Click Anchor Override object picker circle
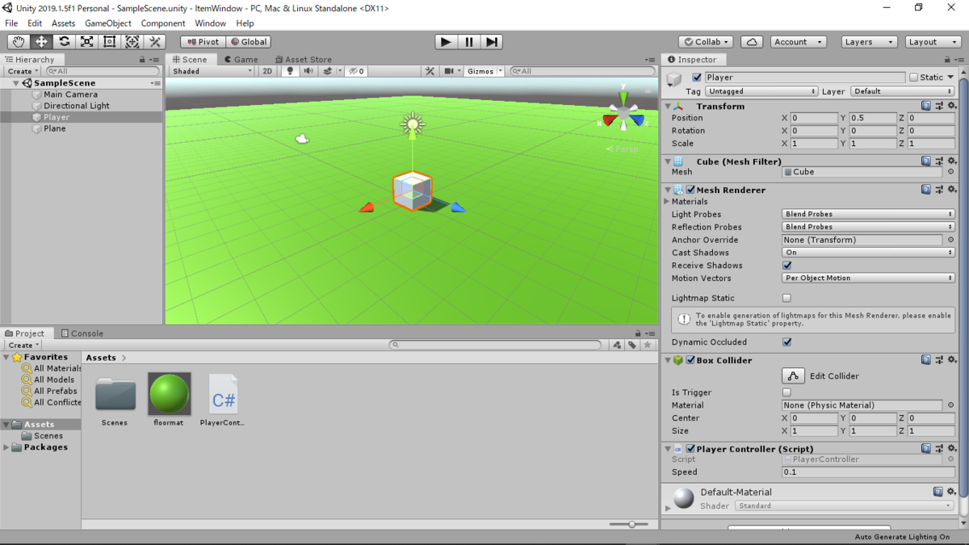This screenshot has width=969, height=545. 950,240
